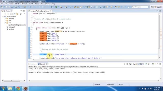Open the Open Console dropdown arrow

pyautogui.click(x=155, y=64)
